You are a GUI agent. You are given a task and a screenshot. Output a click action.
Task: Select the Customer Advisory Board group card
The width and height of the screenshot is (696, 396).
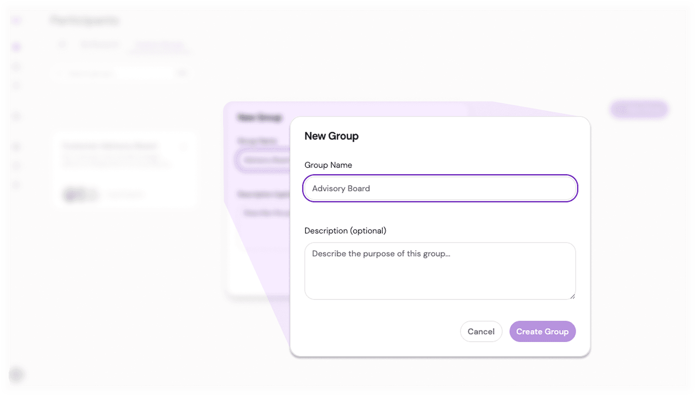pyautogui.click(x=125, y=170)
